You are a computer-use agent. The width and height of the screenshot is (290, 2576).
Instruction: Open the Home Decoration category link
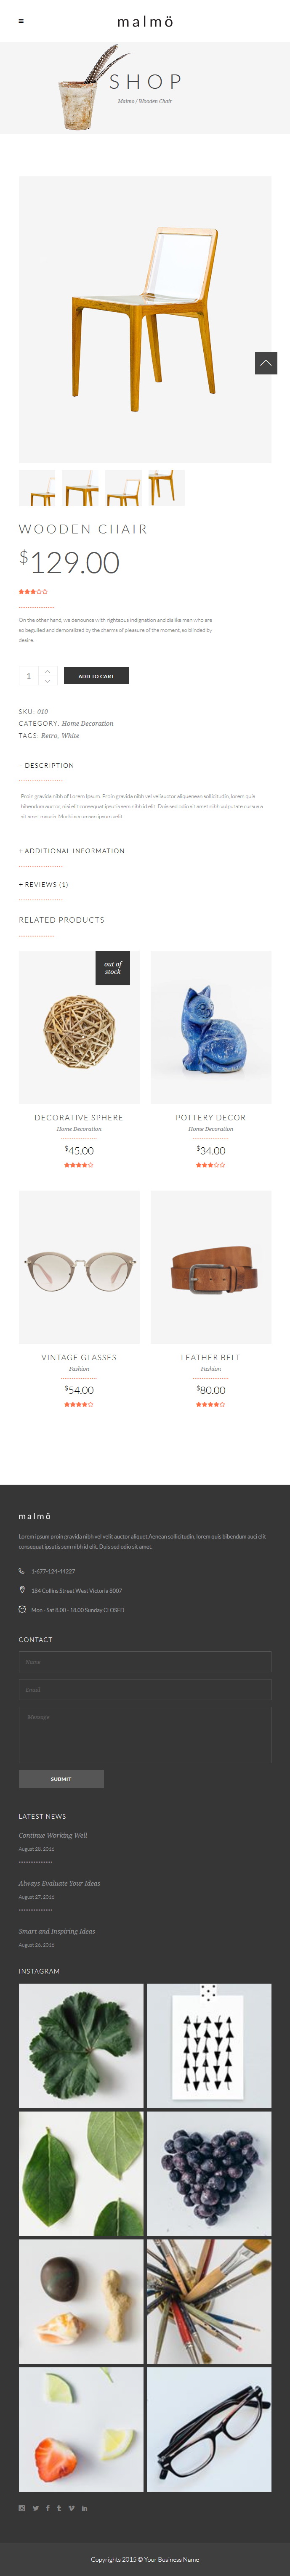coord(87,723)
